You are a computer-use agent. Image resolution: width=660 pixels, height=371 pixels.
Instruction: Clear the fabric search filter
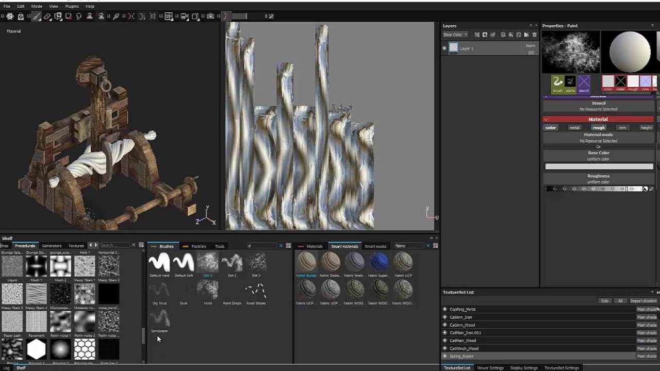427,246
